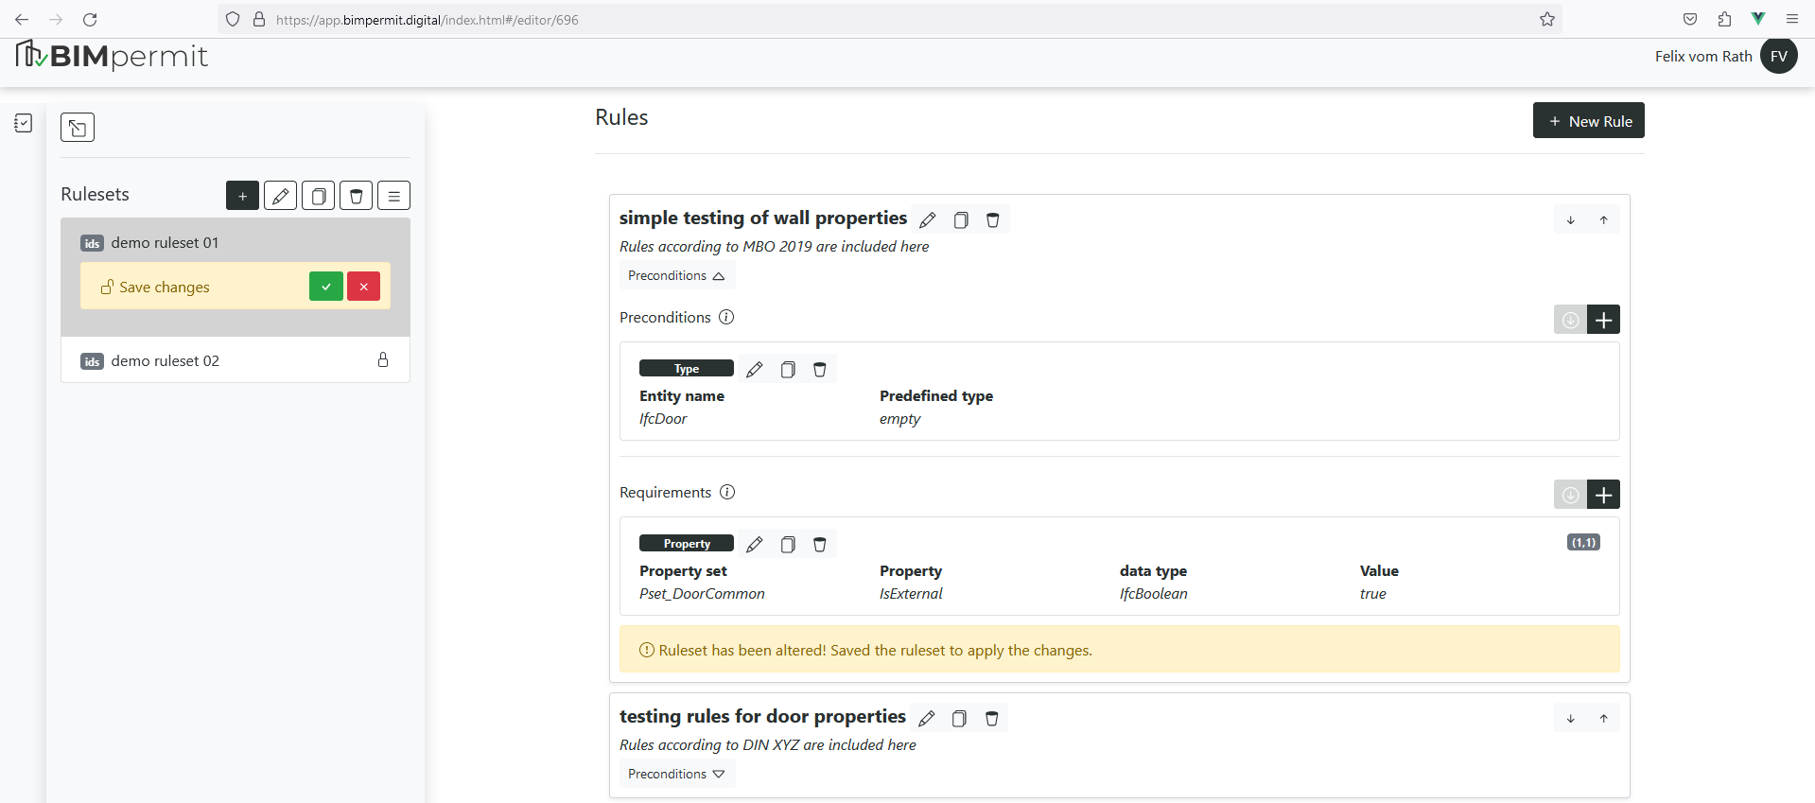1815x803 pixels.
Task: Click the lock icon on demo ruleset 02
Action: pos(383,359)
